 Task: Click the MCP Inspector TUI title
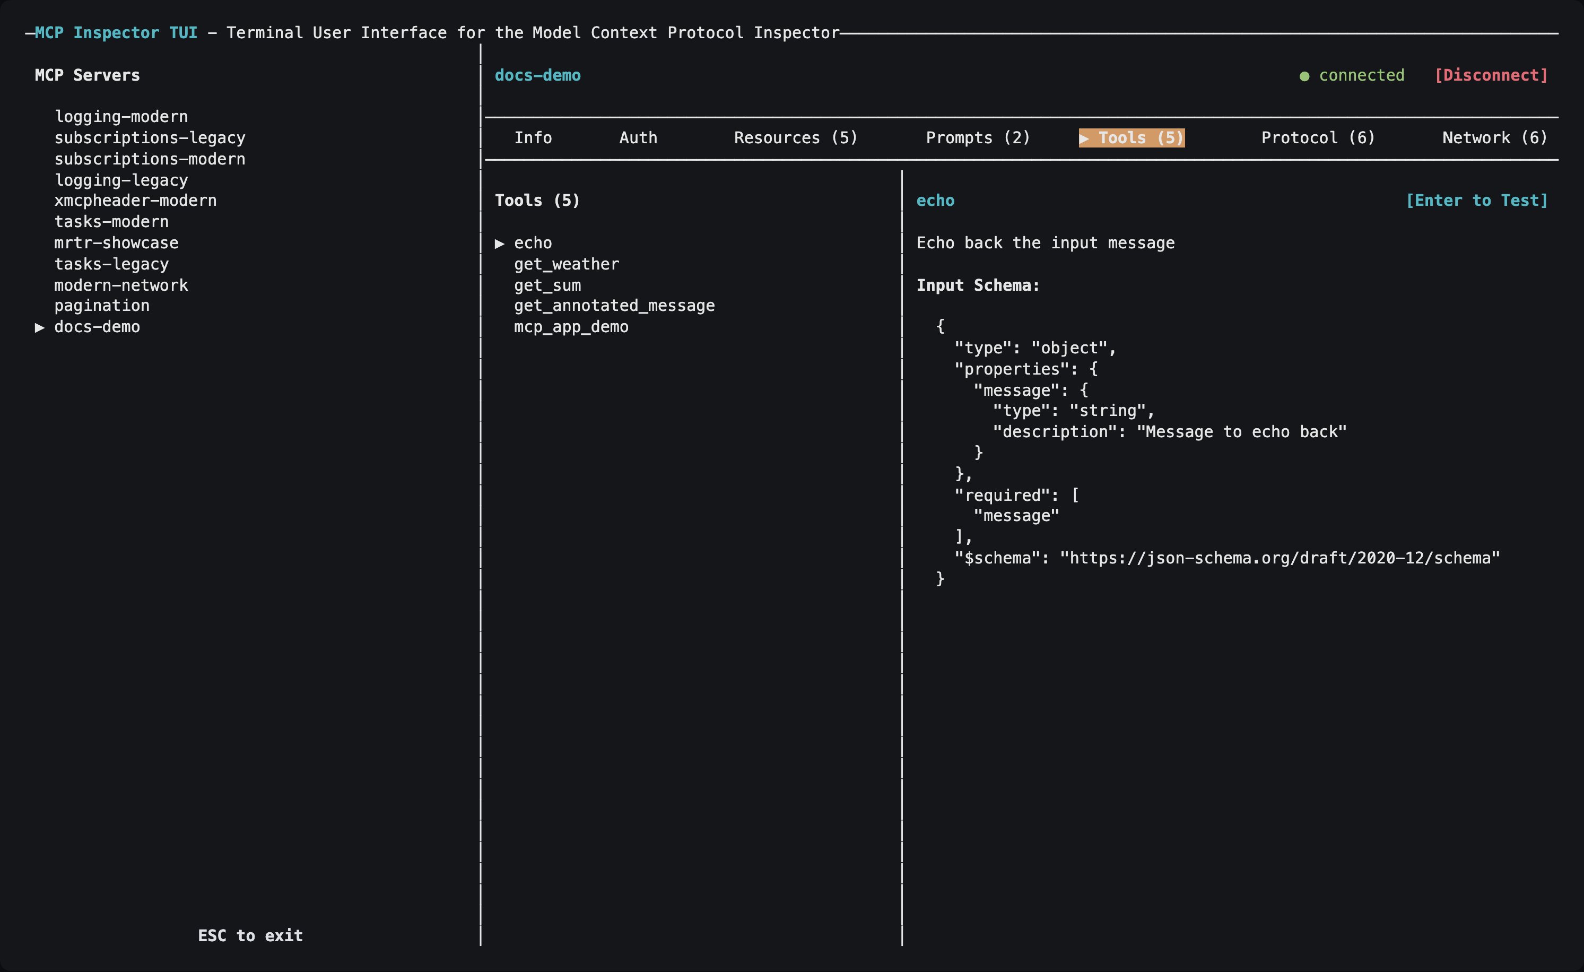(116, 33)
